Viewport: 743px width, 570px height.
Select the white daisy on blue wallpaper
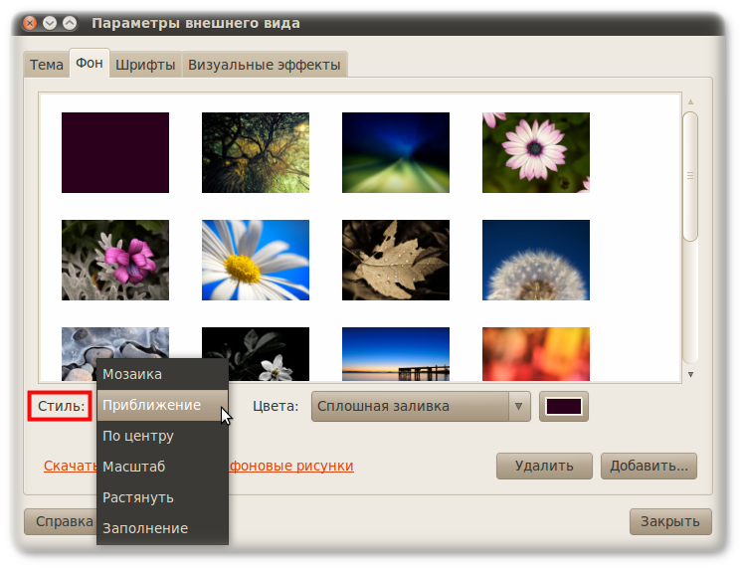(x=255, y=260)
